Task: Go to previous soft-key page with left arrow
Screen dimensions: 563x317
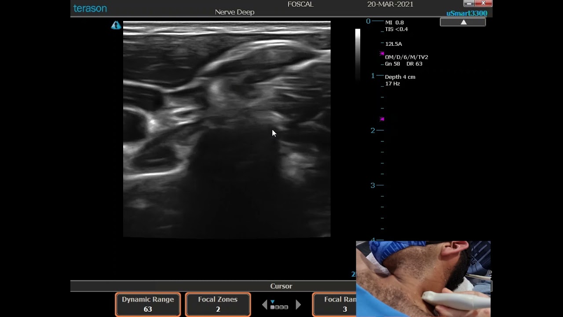Action: (264, 305)
